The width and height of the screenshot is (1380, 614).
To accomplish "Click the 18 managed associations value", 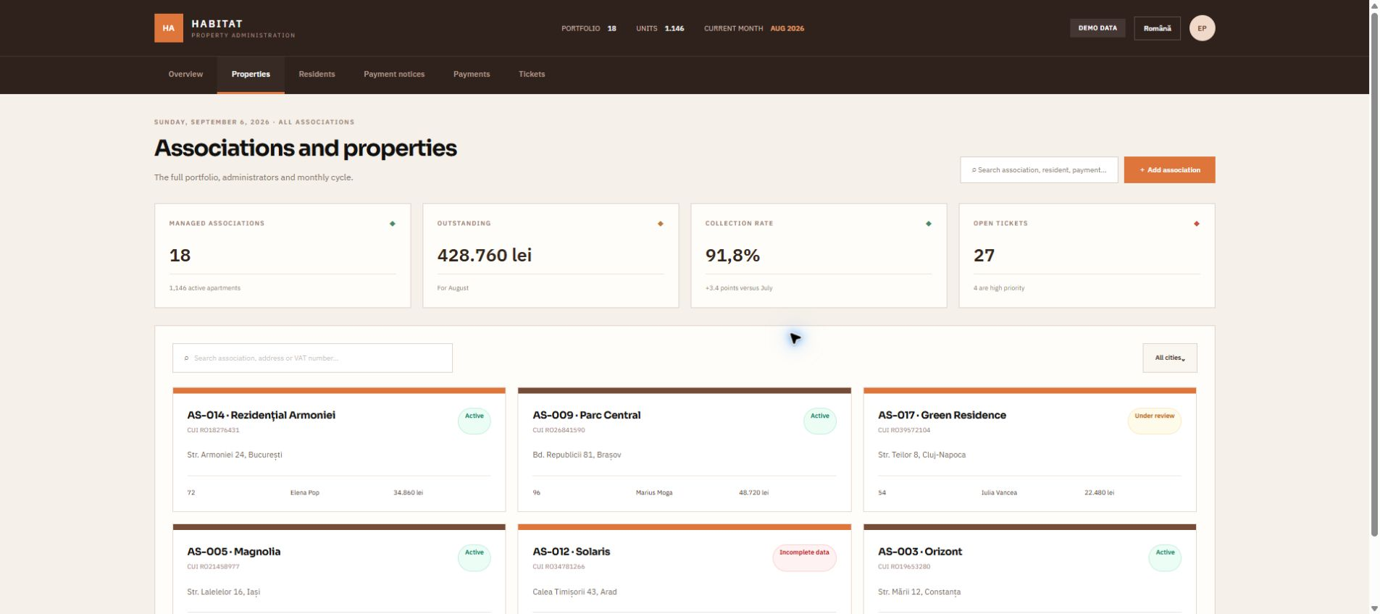I will click(x=180, y=255).
